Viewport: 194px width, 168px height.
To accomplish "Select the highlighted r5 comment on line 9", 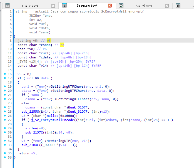I will point(62,45).
